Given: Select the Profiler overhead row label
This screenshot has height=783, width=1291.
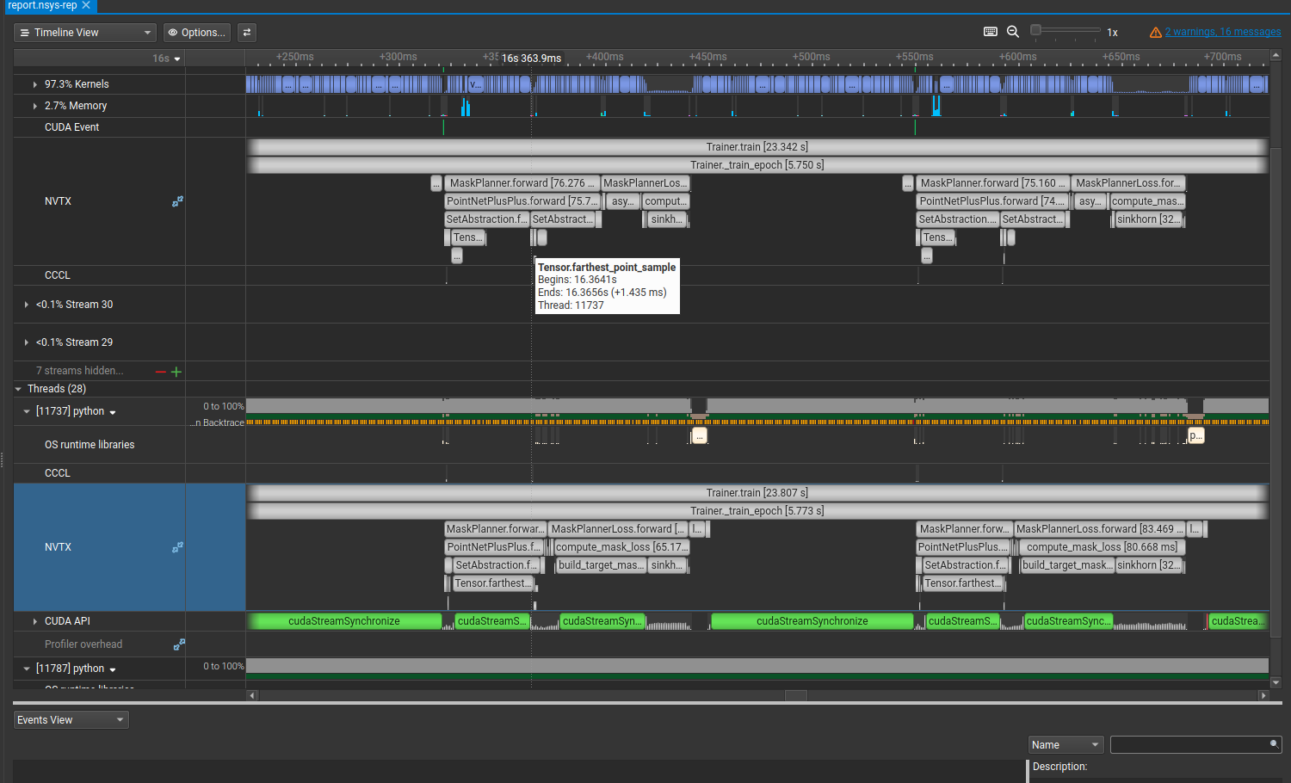Looking at the screenshot, I should pos(83,644).
